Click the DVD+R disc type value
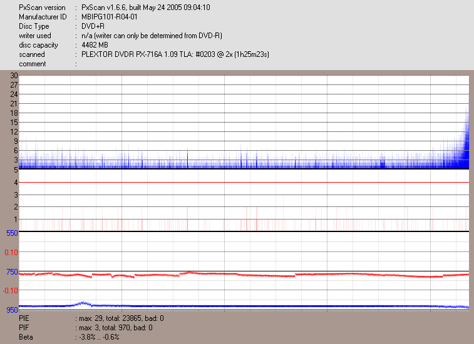The width and height of the screenshot is (474, 344). tap(93, 26)
